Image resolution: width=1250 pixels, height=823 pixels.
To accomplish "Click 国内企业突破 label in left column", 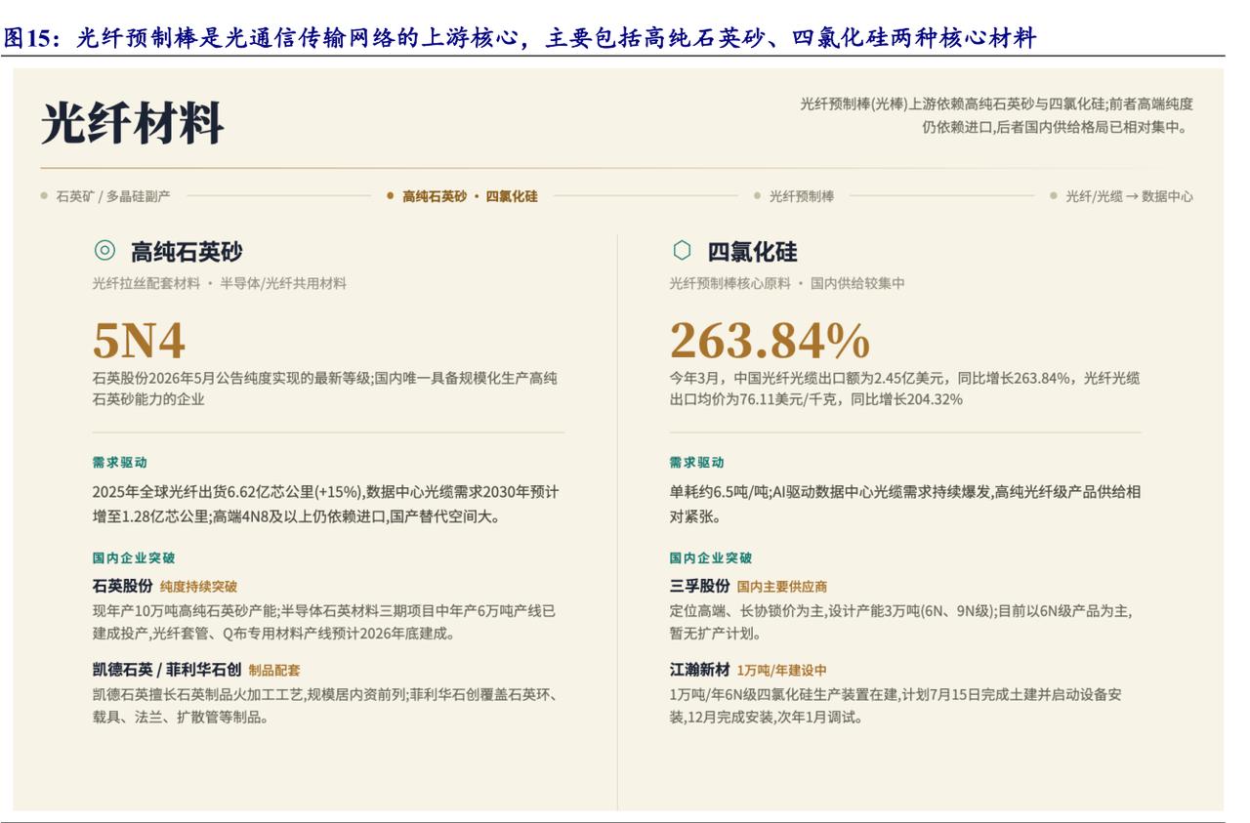I will point(134,557).
